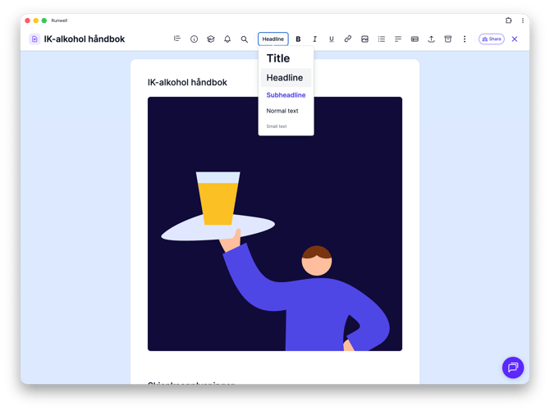Screen dimensions: 550x411
Task: Select the Headline text style
Action: [x=286, y=77]
